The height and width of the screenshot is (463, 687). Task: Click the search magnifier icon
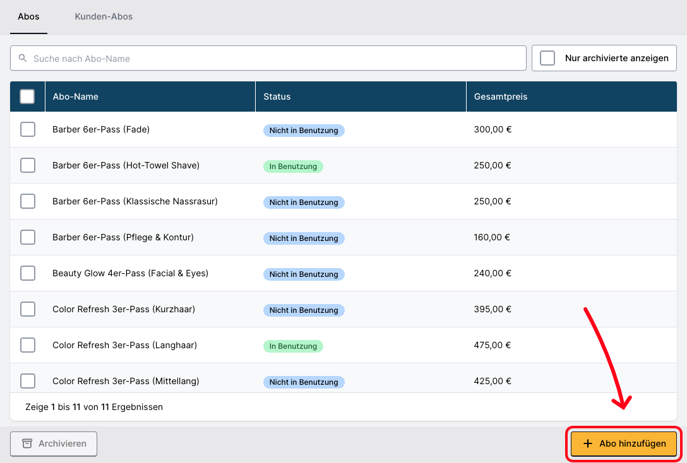(x=23, y=58)
